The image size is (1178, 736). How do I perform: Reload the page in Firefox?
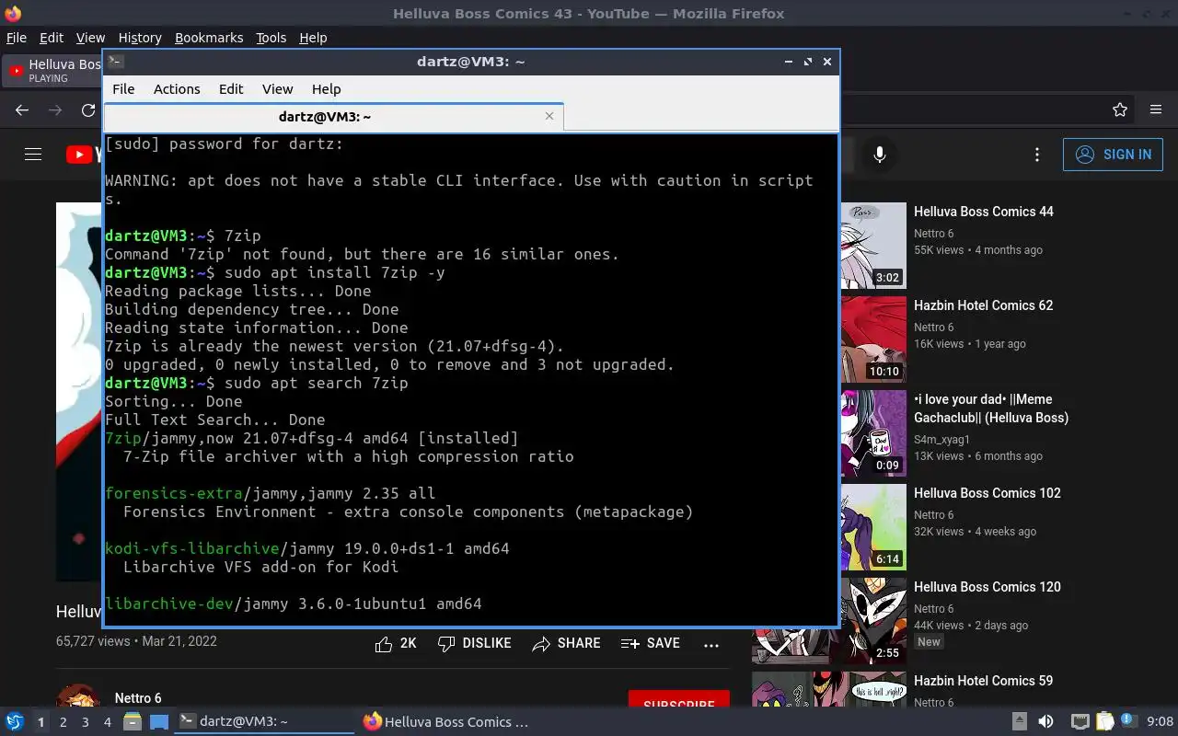click(x=88, y=109)
